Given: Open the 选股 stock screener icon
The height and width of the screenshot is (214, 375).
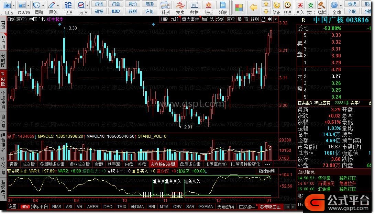Looking at the screenshot, I should pos(81,5).
